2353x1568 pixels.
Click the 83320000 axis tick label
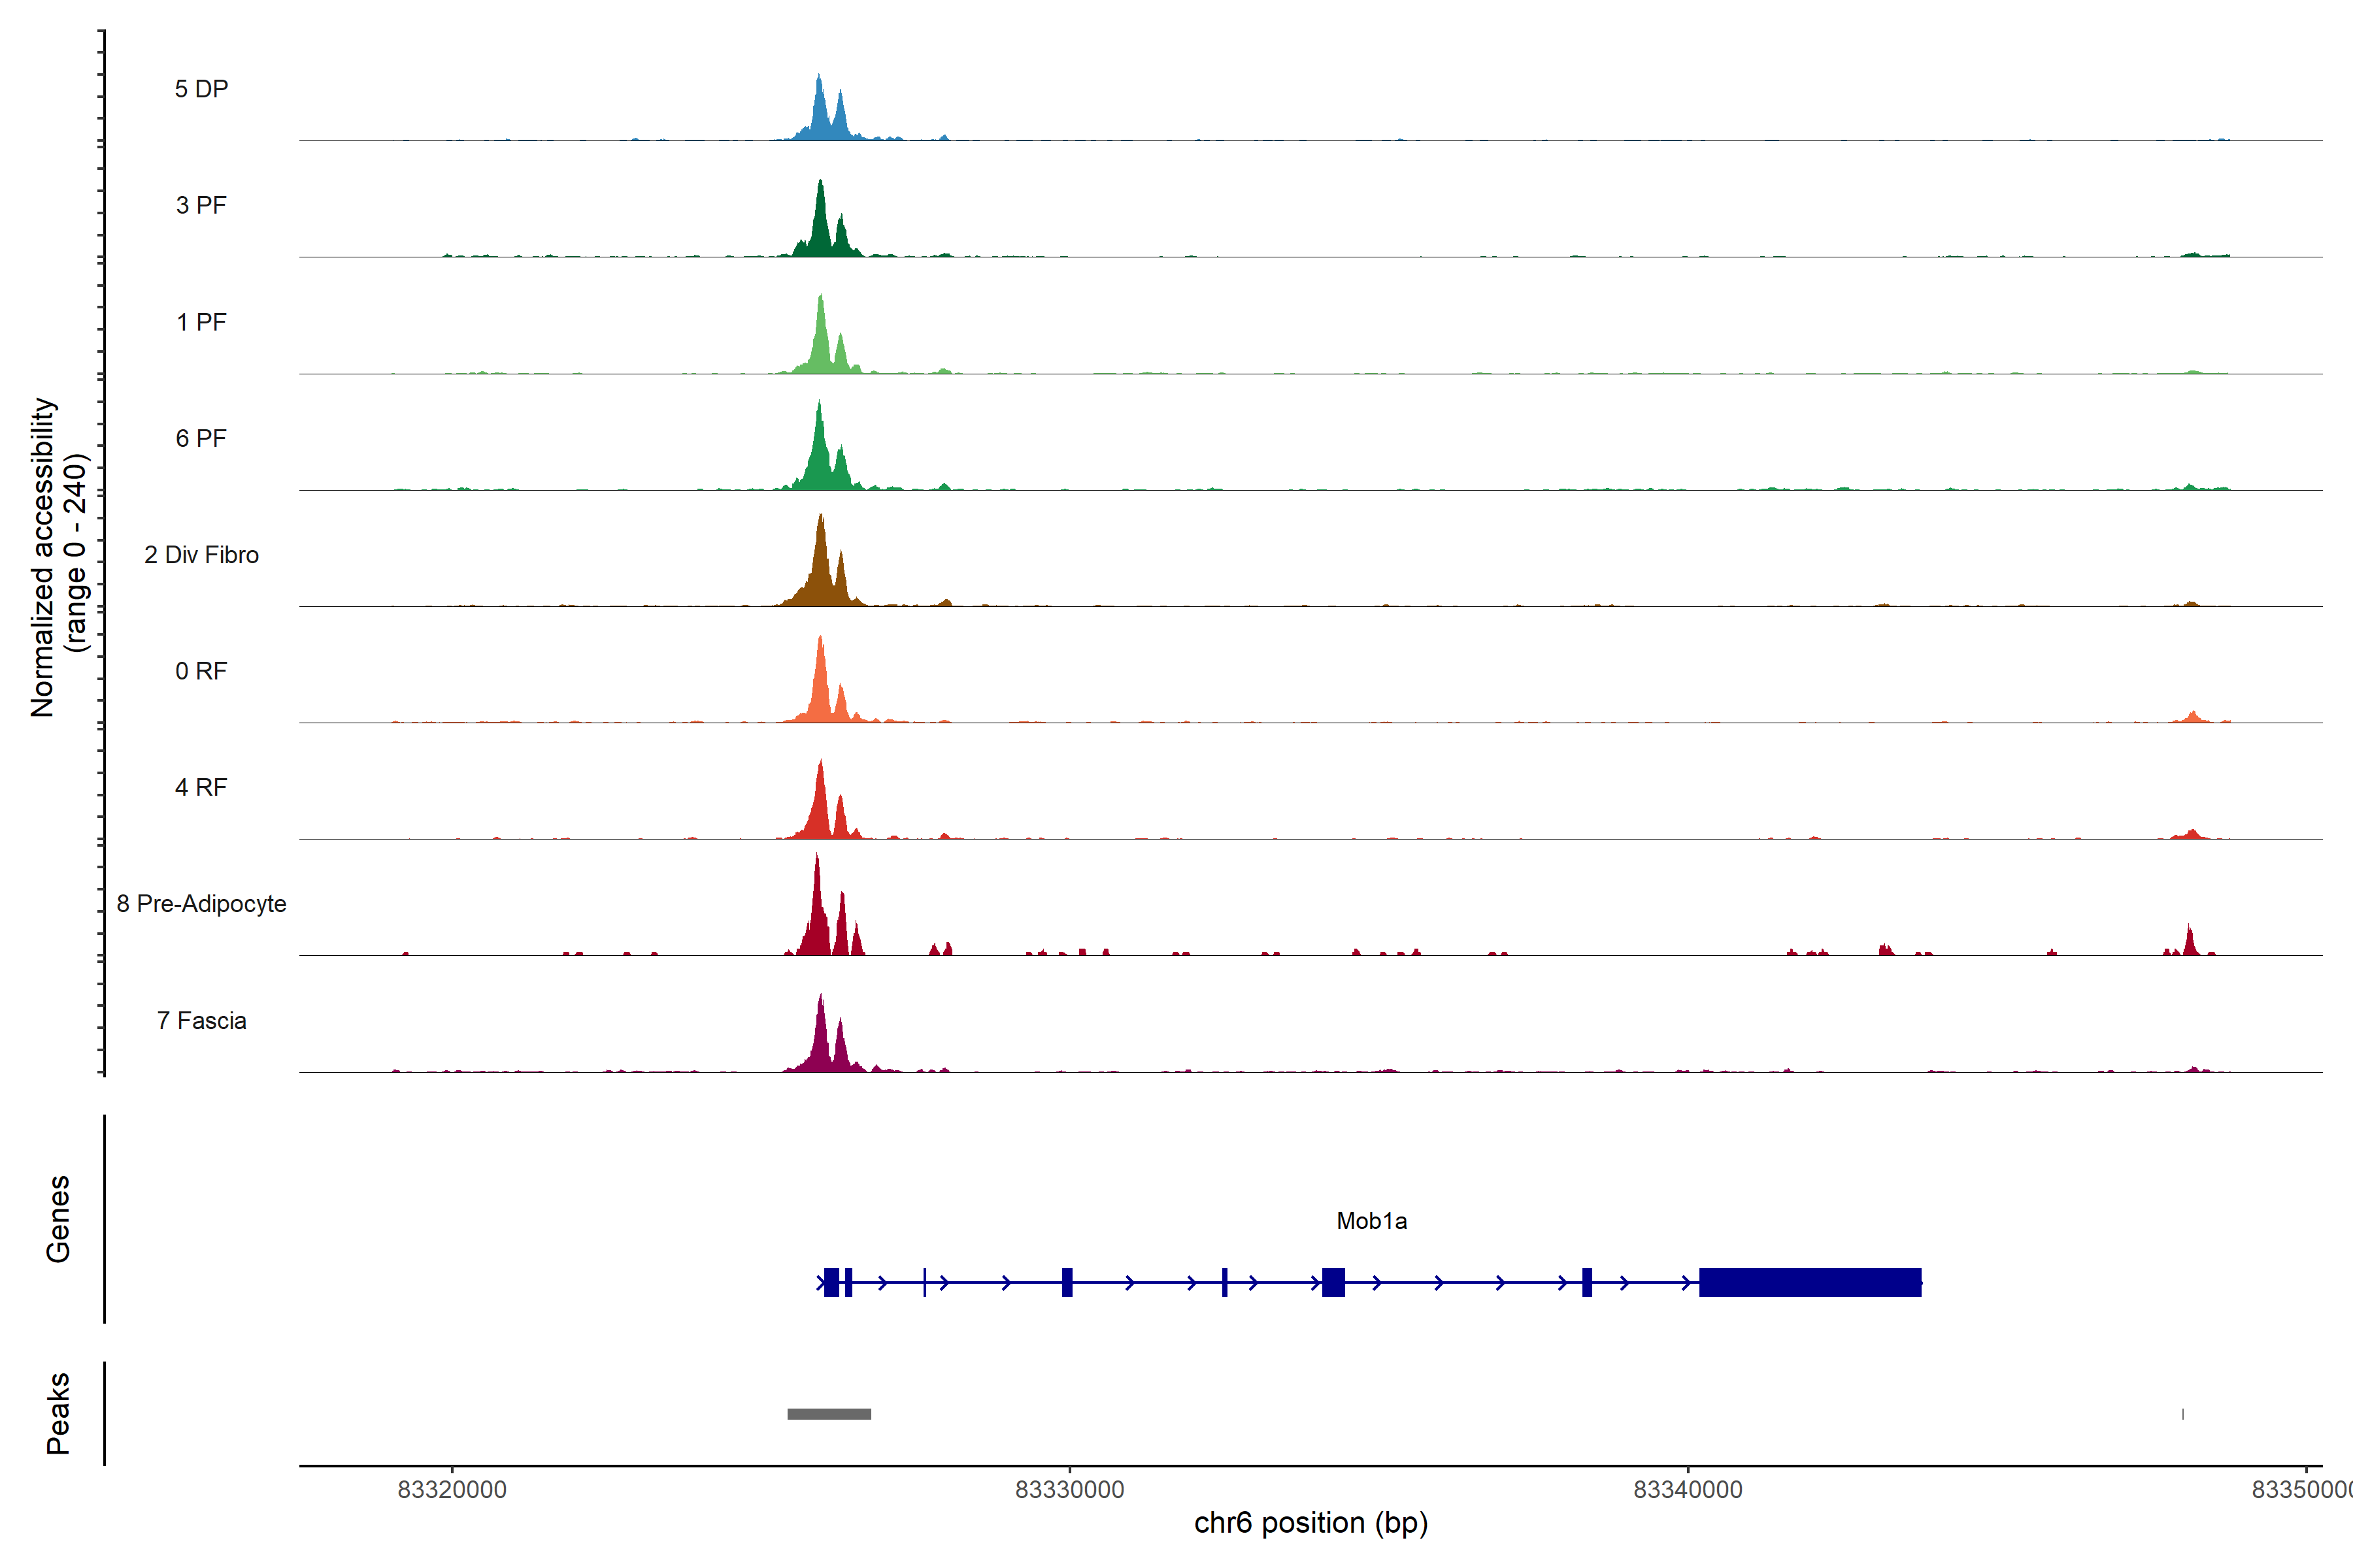click(x=452, y=1490)
